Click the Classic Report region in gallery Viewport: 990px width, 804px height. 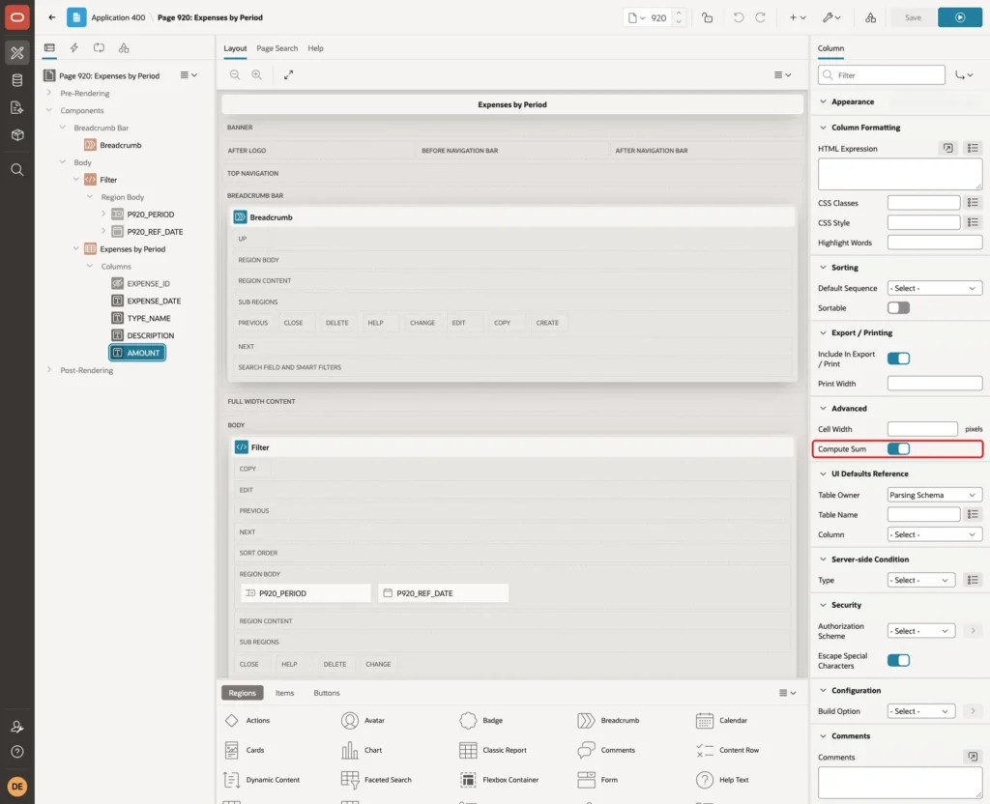(x=493, y=750)
